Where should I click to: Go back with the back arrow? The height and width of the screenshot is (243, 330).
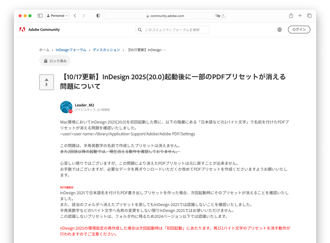75,16
